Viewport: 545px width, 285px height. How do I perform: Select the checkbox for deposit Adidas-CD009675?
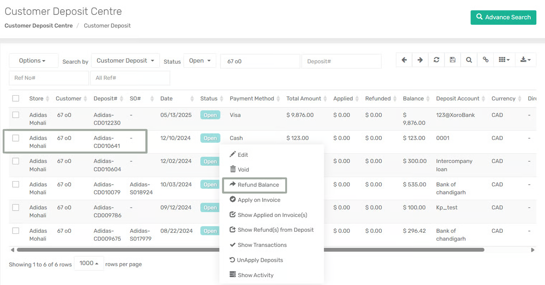coord(16,231)
